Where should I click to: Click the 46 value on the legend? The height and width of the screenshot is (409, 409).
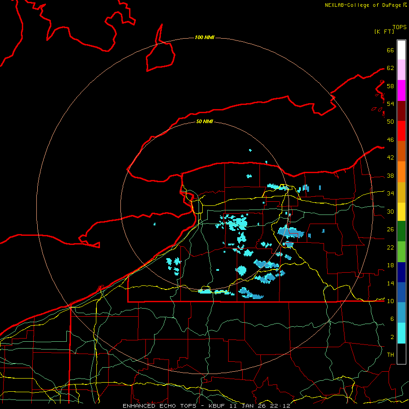tap(390, 140)
